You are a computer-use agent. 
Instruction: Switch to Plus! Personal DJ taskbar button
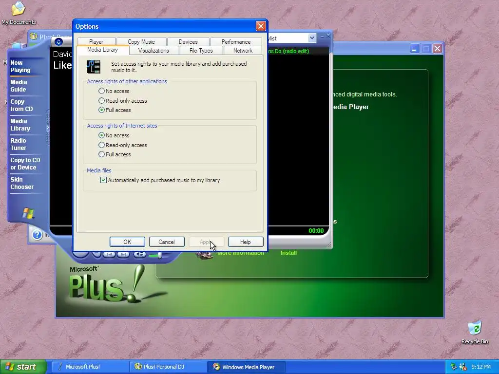168,367
